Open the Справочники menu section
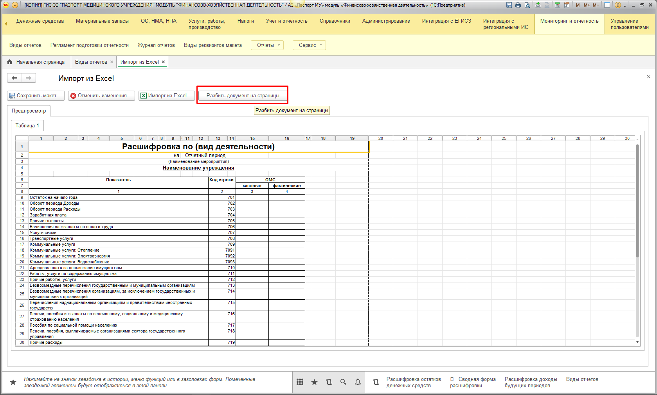657x395 pixels. point(335,21)
